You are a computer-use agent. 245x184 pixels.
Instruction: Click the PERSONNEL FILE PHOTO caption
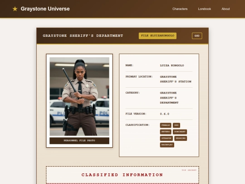click(x=79, y=140)
